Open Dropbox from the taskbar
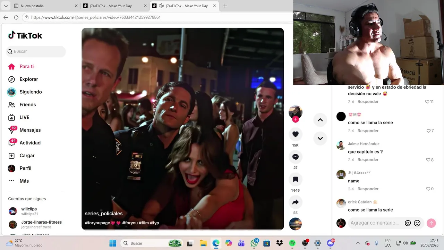Screen dimensions: 444x250 click(280, 243)
